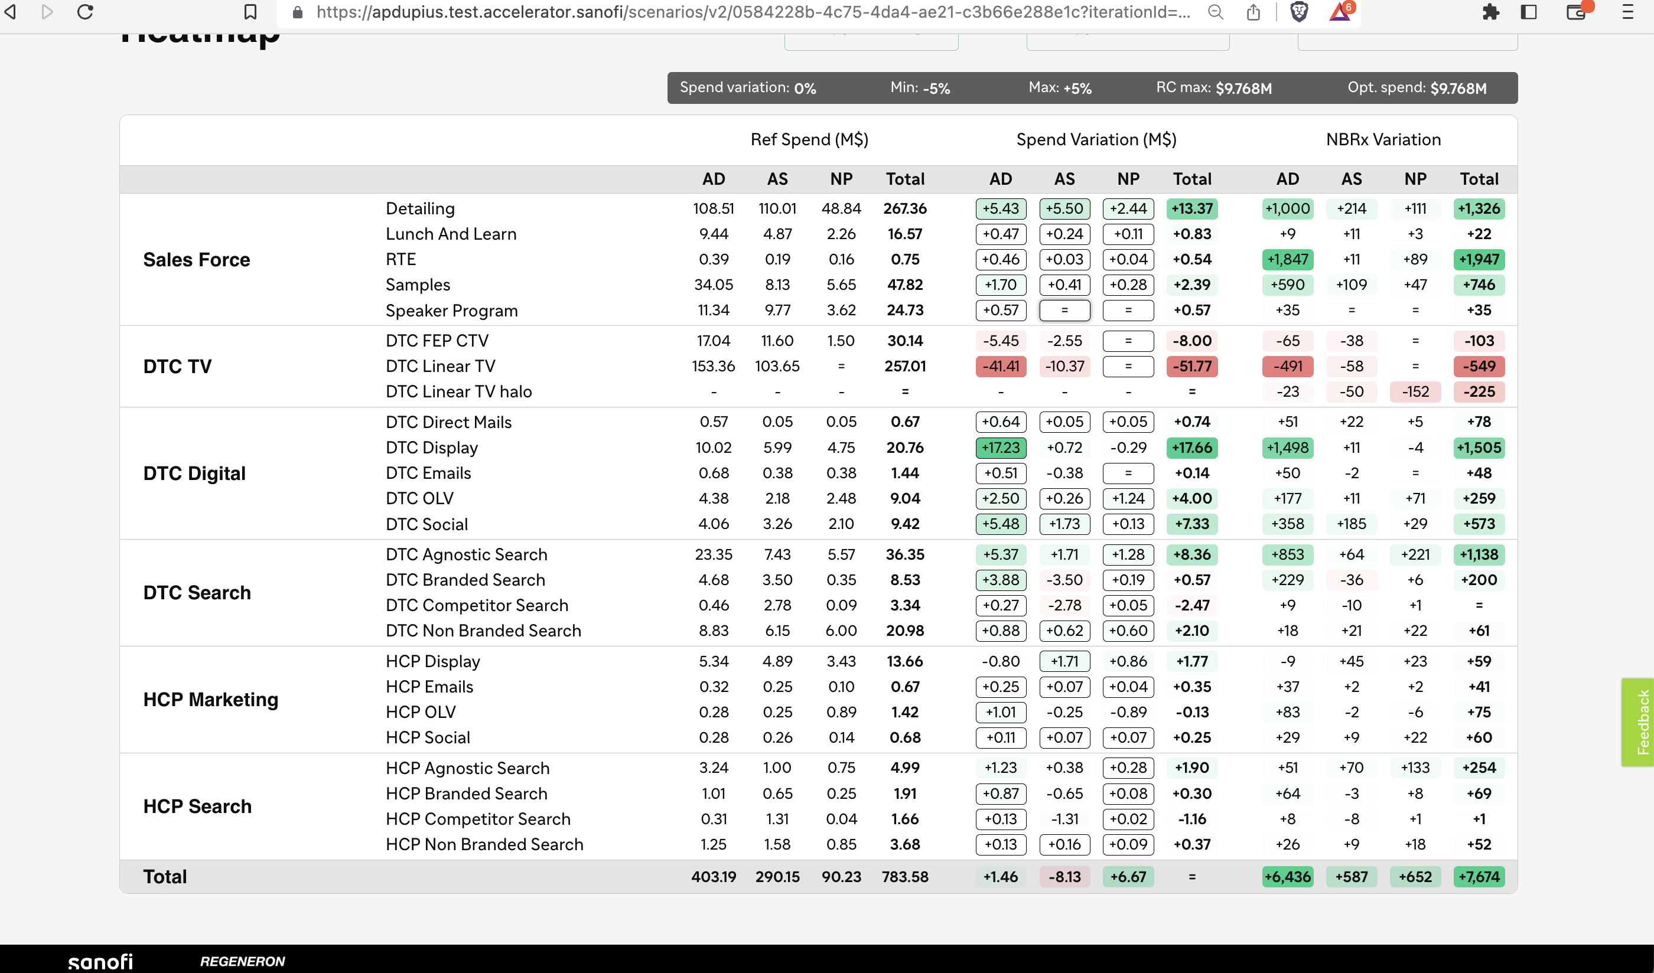Open Brave Shields lion icon
The width and height of the screenshot is (1654, 973).
1299,12
